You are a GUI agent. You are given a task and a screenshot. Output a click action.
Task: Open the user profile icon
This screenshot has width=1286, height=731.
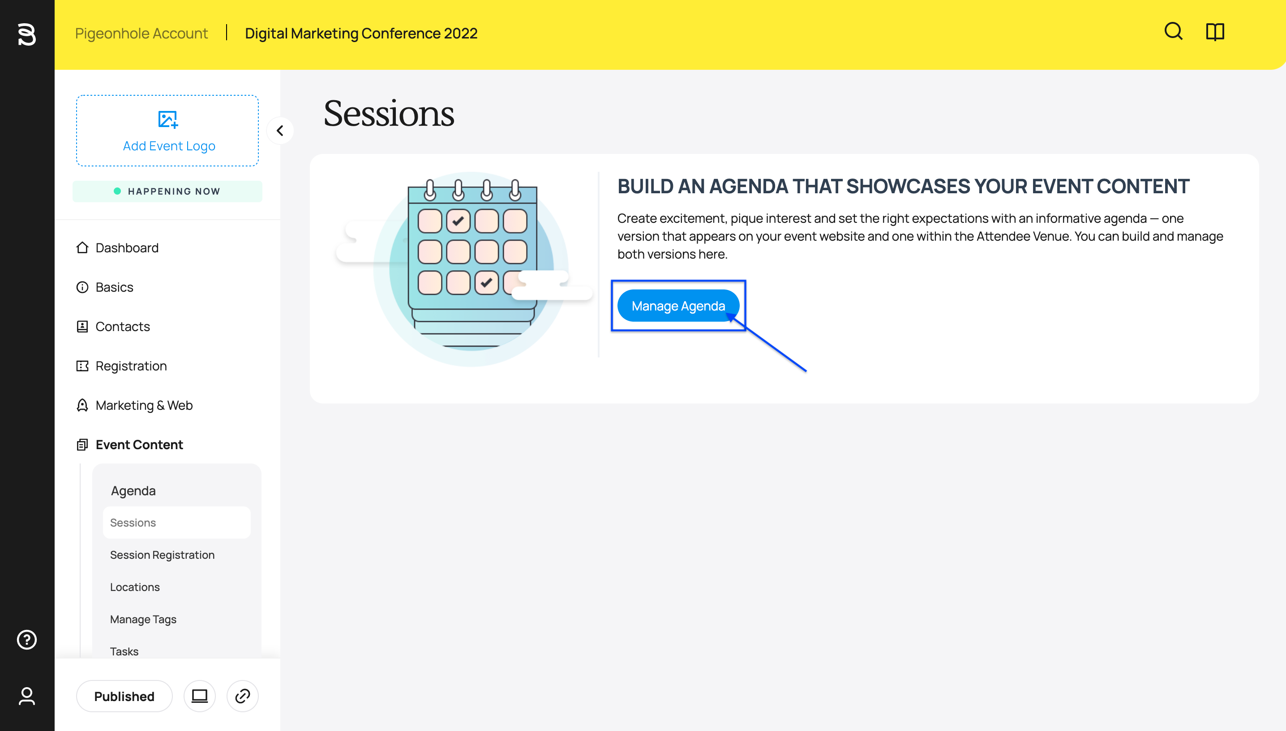tap(26, 697)
